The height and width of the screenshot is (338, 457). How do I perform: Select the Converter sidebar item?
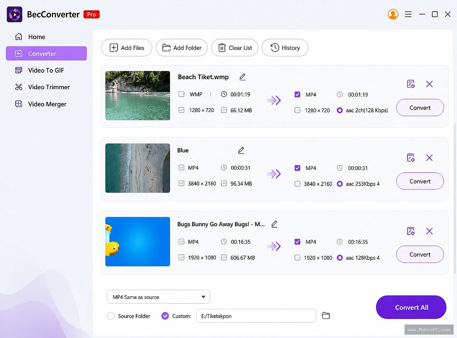click(46, 54)
